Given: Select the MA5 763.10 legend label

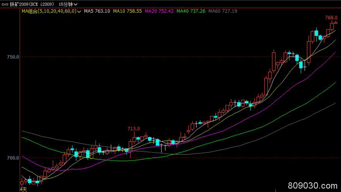Looking at the screenshot, I should tap(97, 11).
